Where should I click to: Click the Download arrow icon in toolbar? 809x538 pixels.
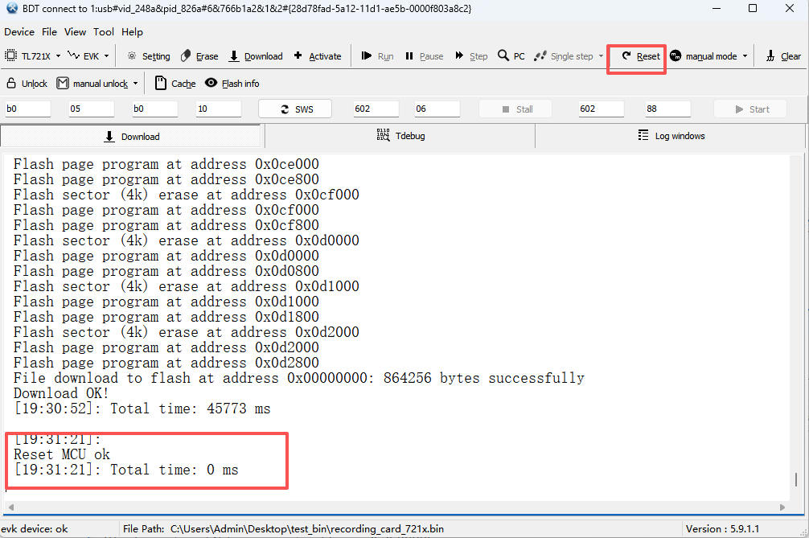coord(234,55)
